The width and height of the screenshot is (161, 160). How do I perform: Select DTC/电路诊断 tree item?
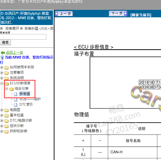pyautogui.click(x=21, y=120)
